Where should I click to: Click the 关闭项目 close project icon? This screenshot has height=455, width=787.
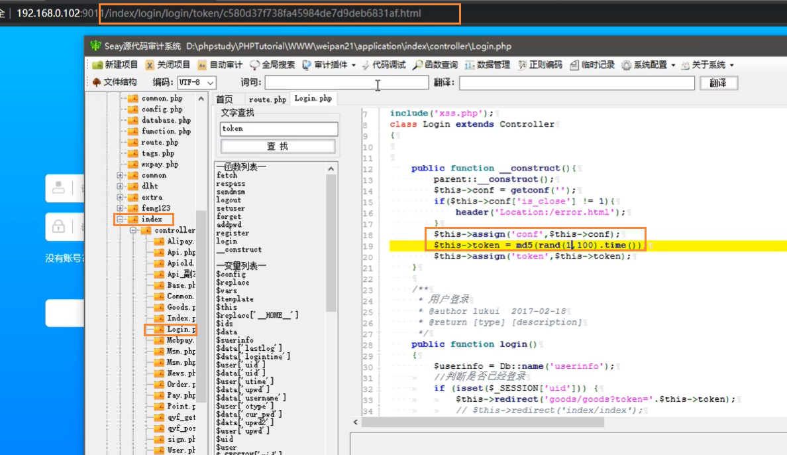pos(150,65)
